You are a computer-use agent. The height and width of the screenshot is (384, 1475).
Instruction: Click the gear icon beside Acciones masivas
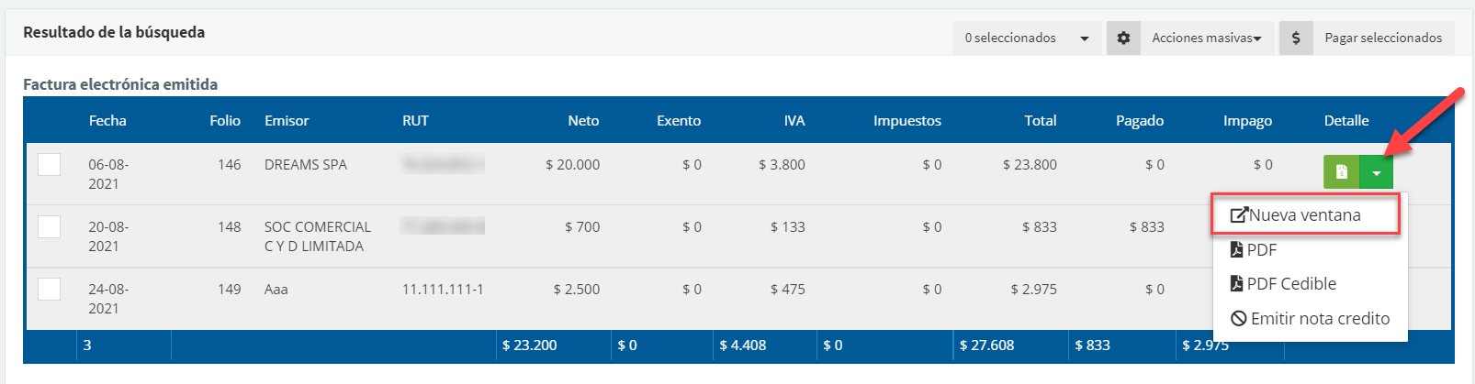coord(1123,38)
